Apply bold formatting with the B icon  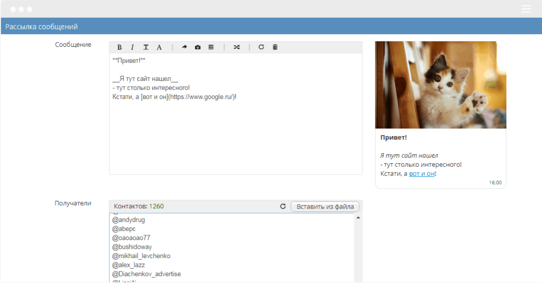(120, 47)
